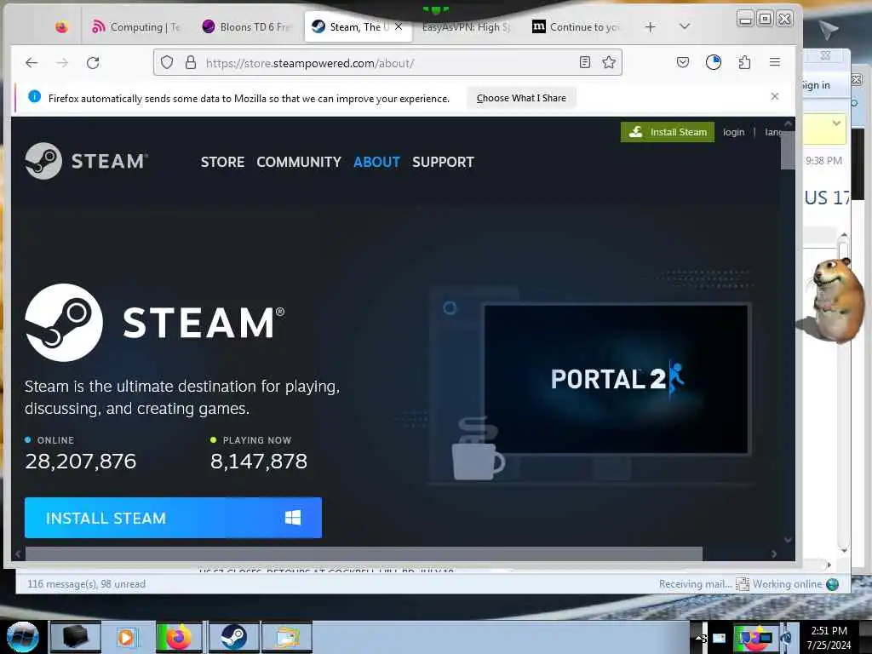Bookmark this page with the star
872x654 pixels.
point(609,62)
